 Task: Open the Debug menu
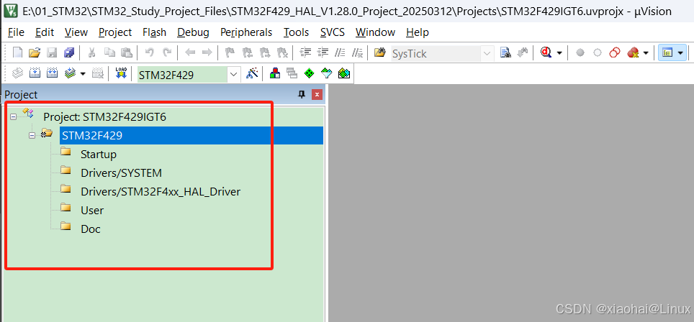coord(193,32)
